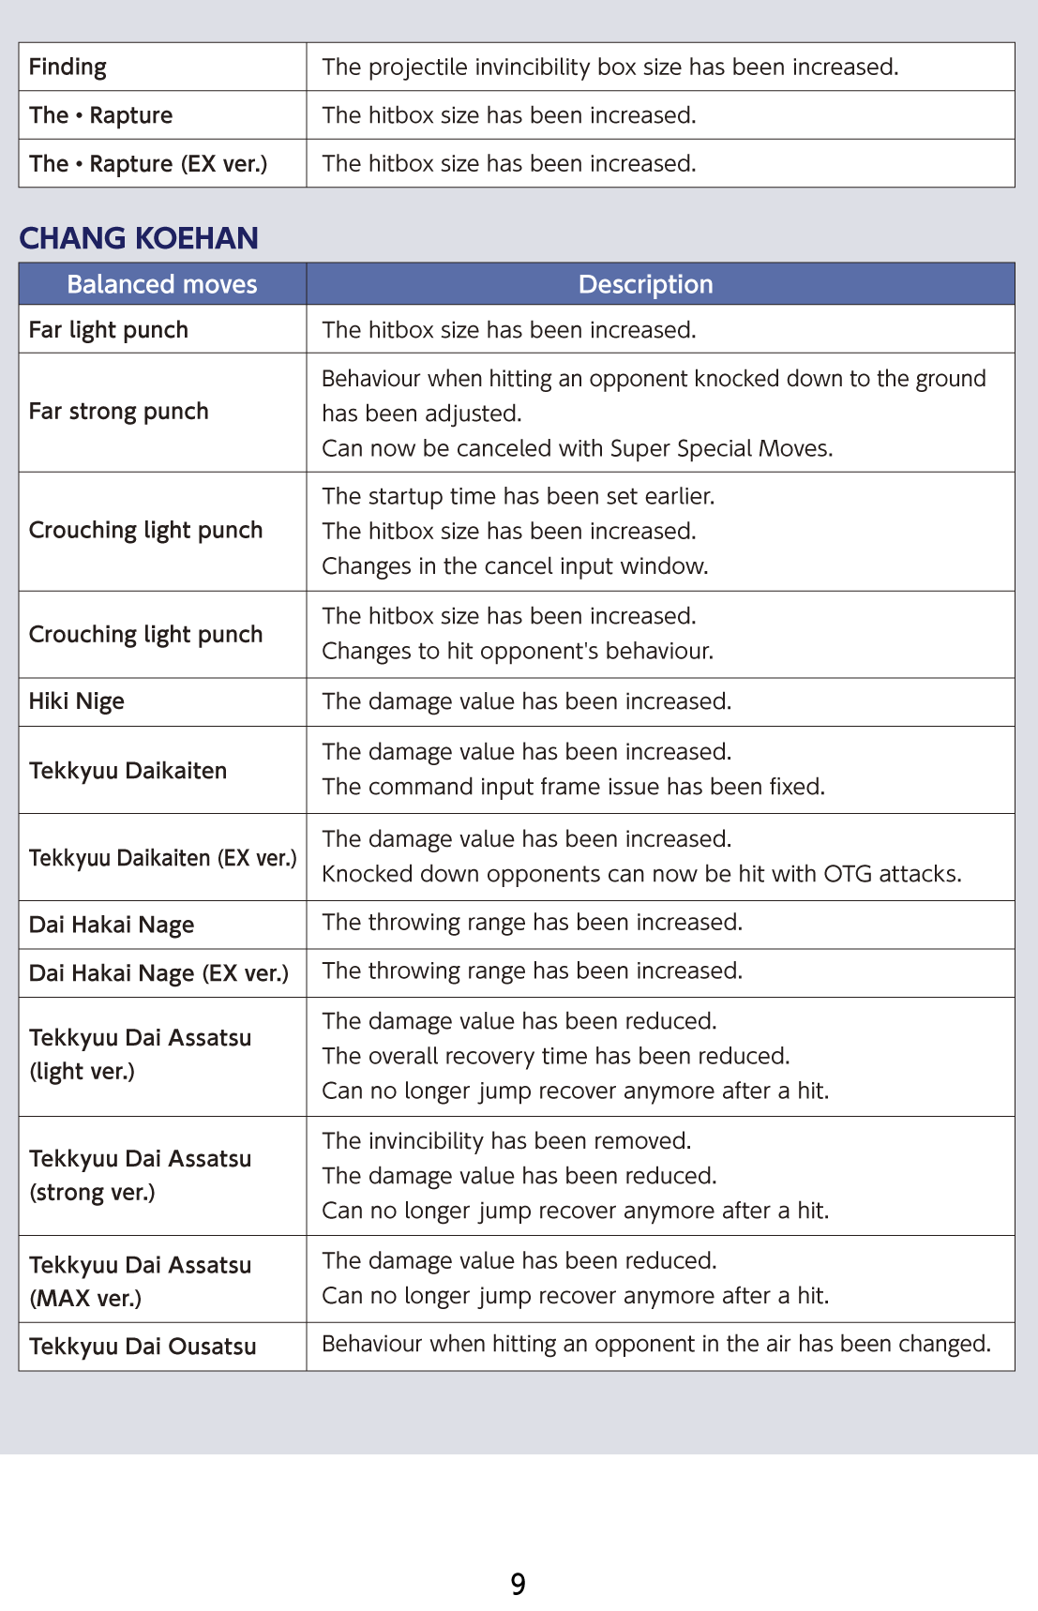Select the Hiki Nige move cell
The image size is (1038, 1611).
77,701
